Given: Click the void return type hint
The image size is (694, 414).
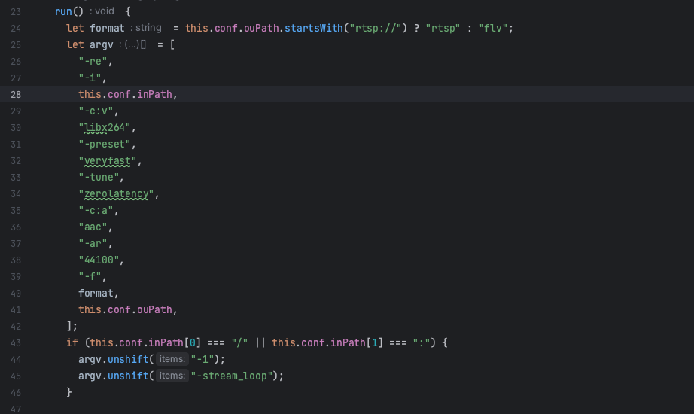Looking at the screenshot, I should pyautogui.click(x=105, y=11).
